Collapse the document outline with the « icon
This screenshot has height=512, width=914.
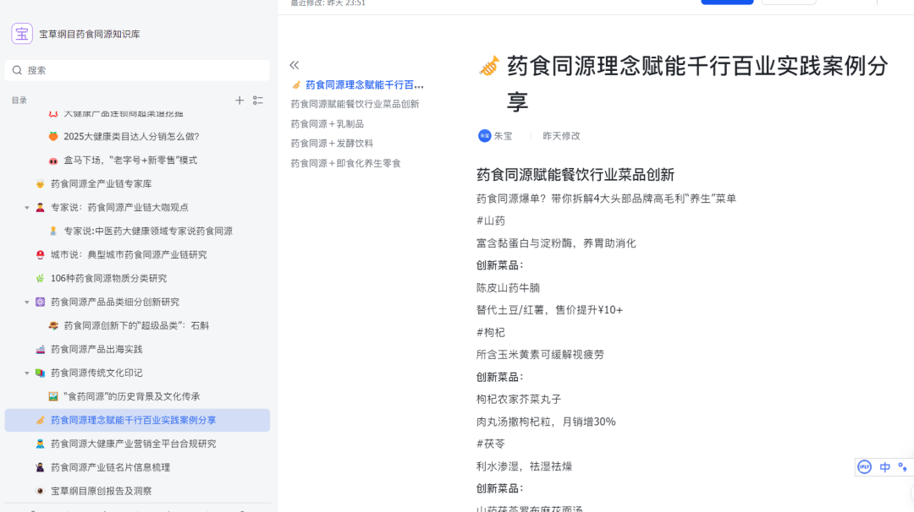(295, 64)
